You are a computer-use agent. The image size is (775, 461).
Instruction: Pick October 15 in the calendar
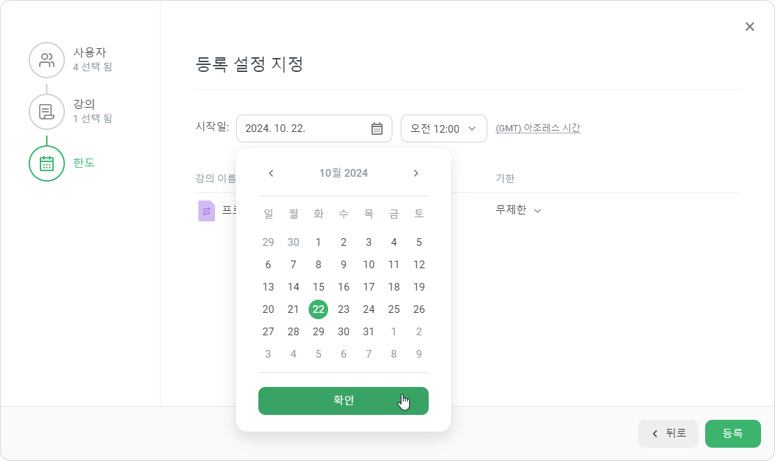(318, 287)
